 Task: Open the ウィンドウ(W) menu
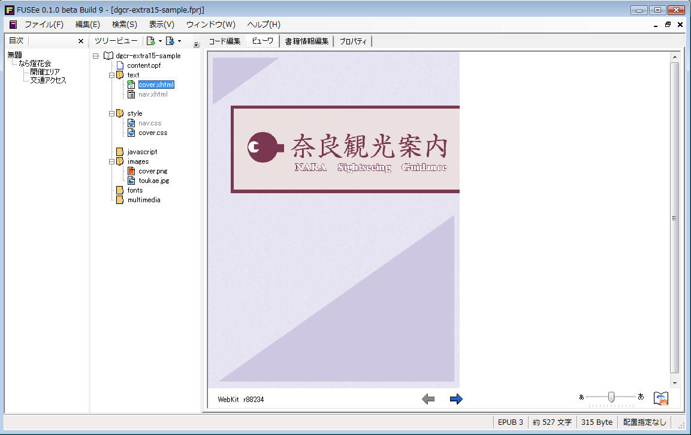210,25
